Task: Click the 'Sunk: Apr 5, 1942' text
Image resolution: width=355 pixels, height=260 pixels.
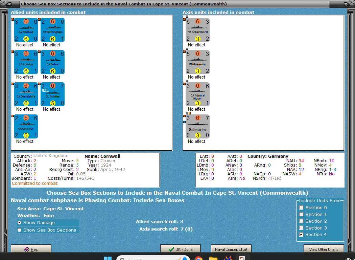Action: click(106, 170)
